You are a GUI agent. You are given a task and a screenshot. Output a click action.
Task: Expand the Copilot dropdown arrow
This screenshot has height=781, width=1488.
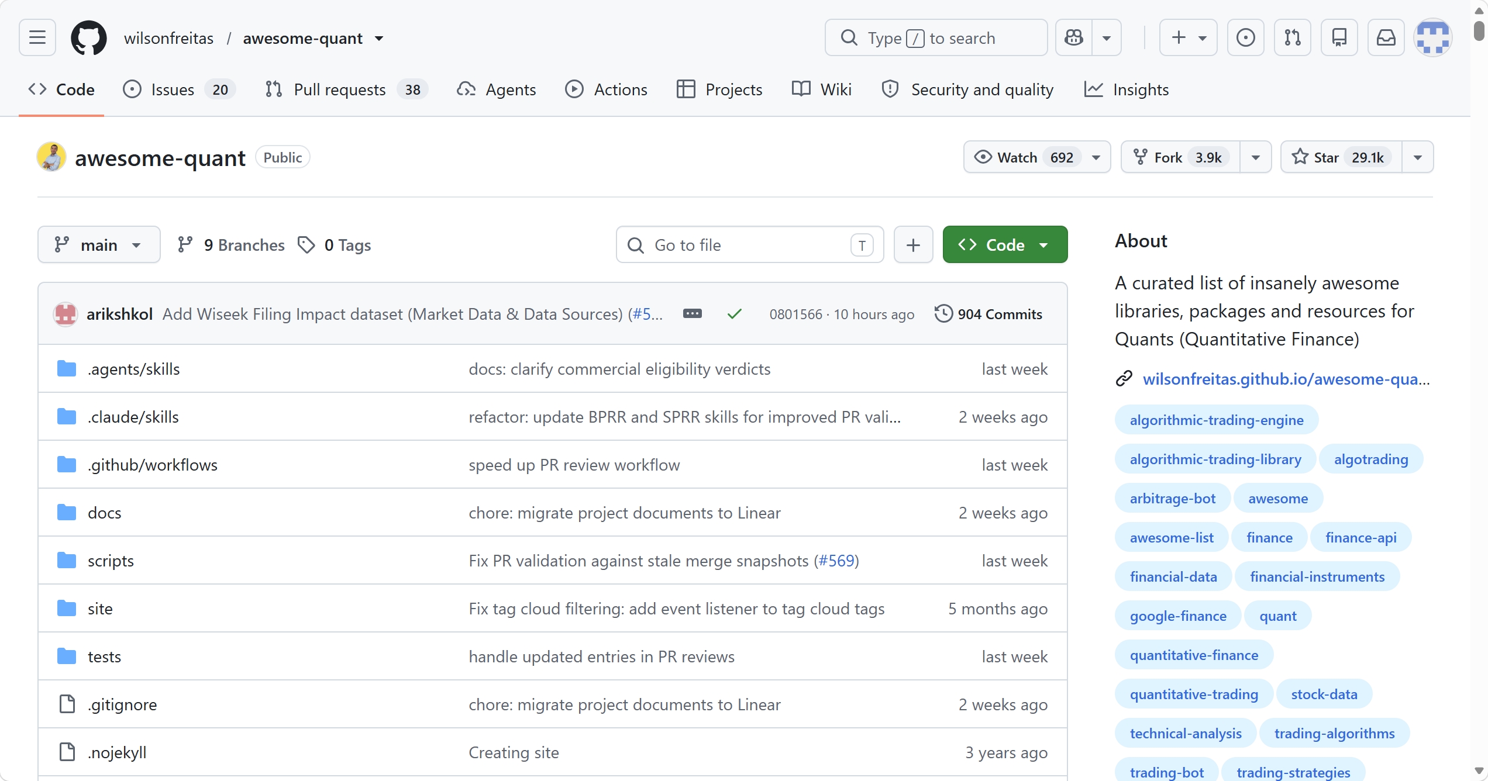(1107, 38)
